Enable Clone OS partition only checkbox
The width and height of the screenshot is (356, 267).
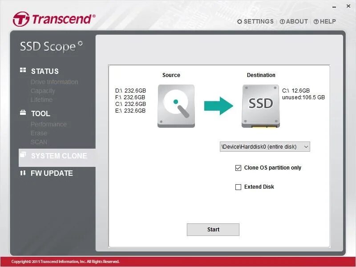[x=238, y=168]
